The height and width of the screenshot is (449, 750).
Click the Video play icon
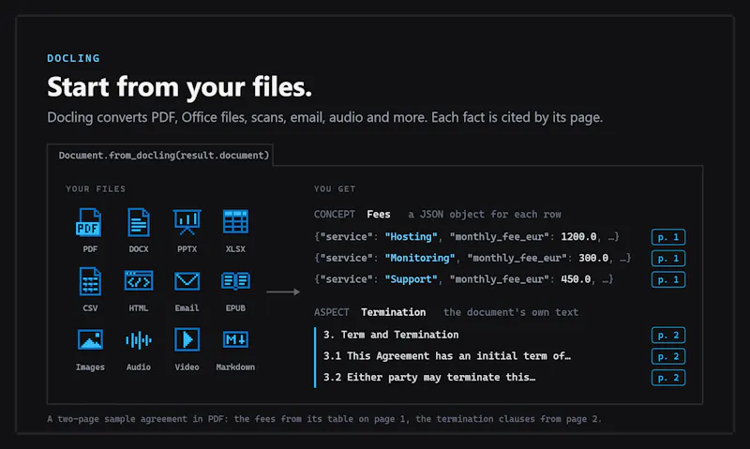pos(187,339)
